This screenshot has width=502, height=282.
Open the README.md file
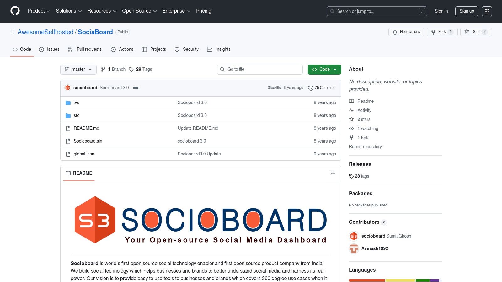[x=86, y=128]
